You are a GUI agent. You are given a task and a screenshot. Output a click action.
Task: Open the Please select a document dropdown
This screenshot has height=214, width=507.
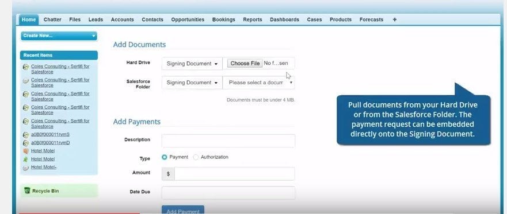tap(258, 83)
